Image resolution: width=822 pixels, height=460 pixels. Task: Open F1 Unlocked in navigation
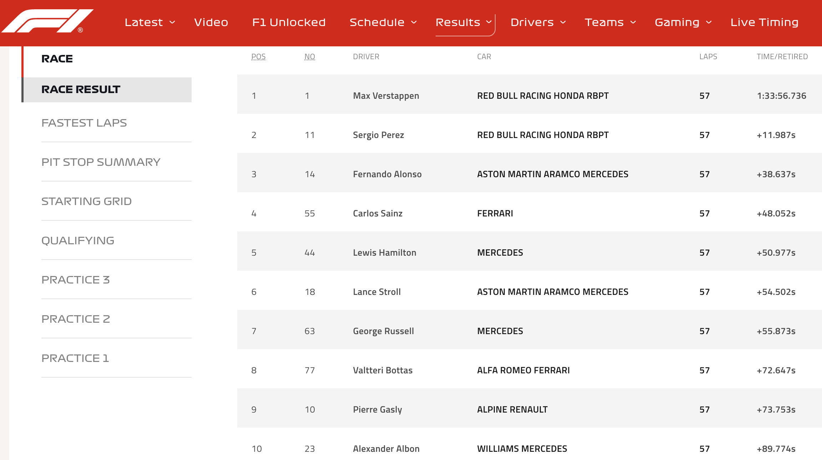tap(289, 22)
